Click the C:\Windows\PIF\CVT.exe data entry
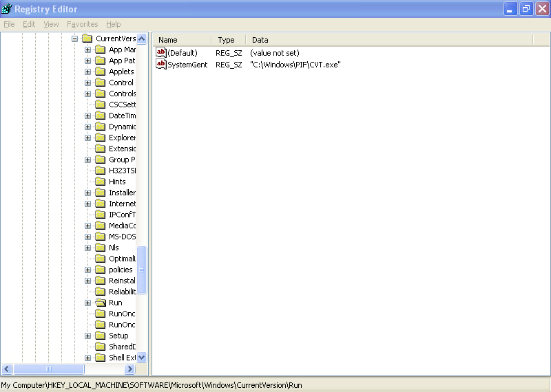The image size is (551, 392). (x=295, y=65)
